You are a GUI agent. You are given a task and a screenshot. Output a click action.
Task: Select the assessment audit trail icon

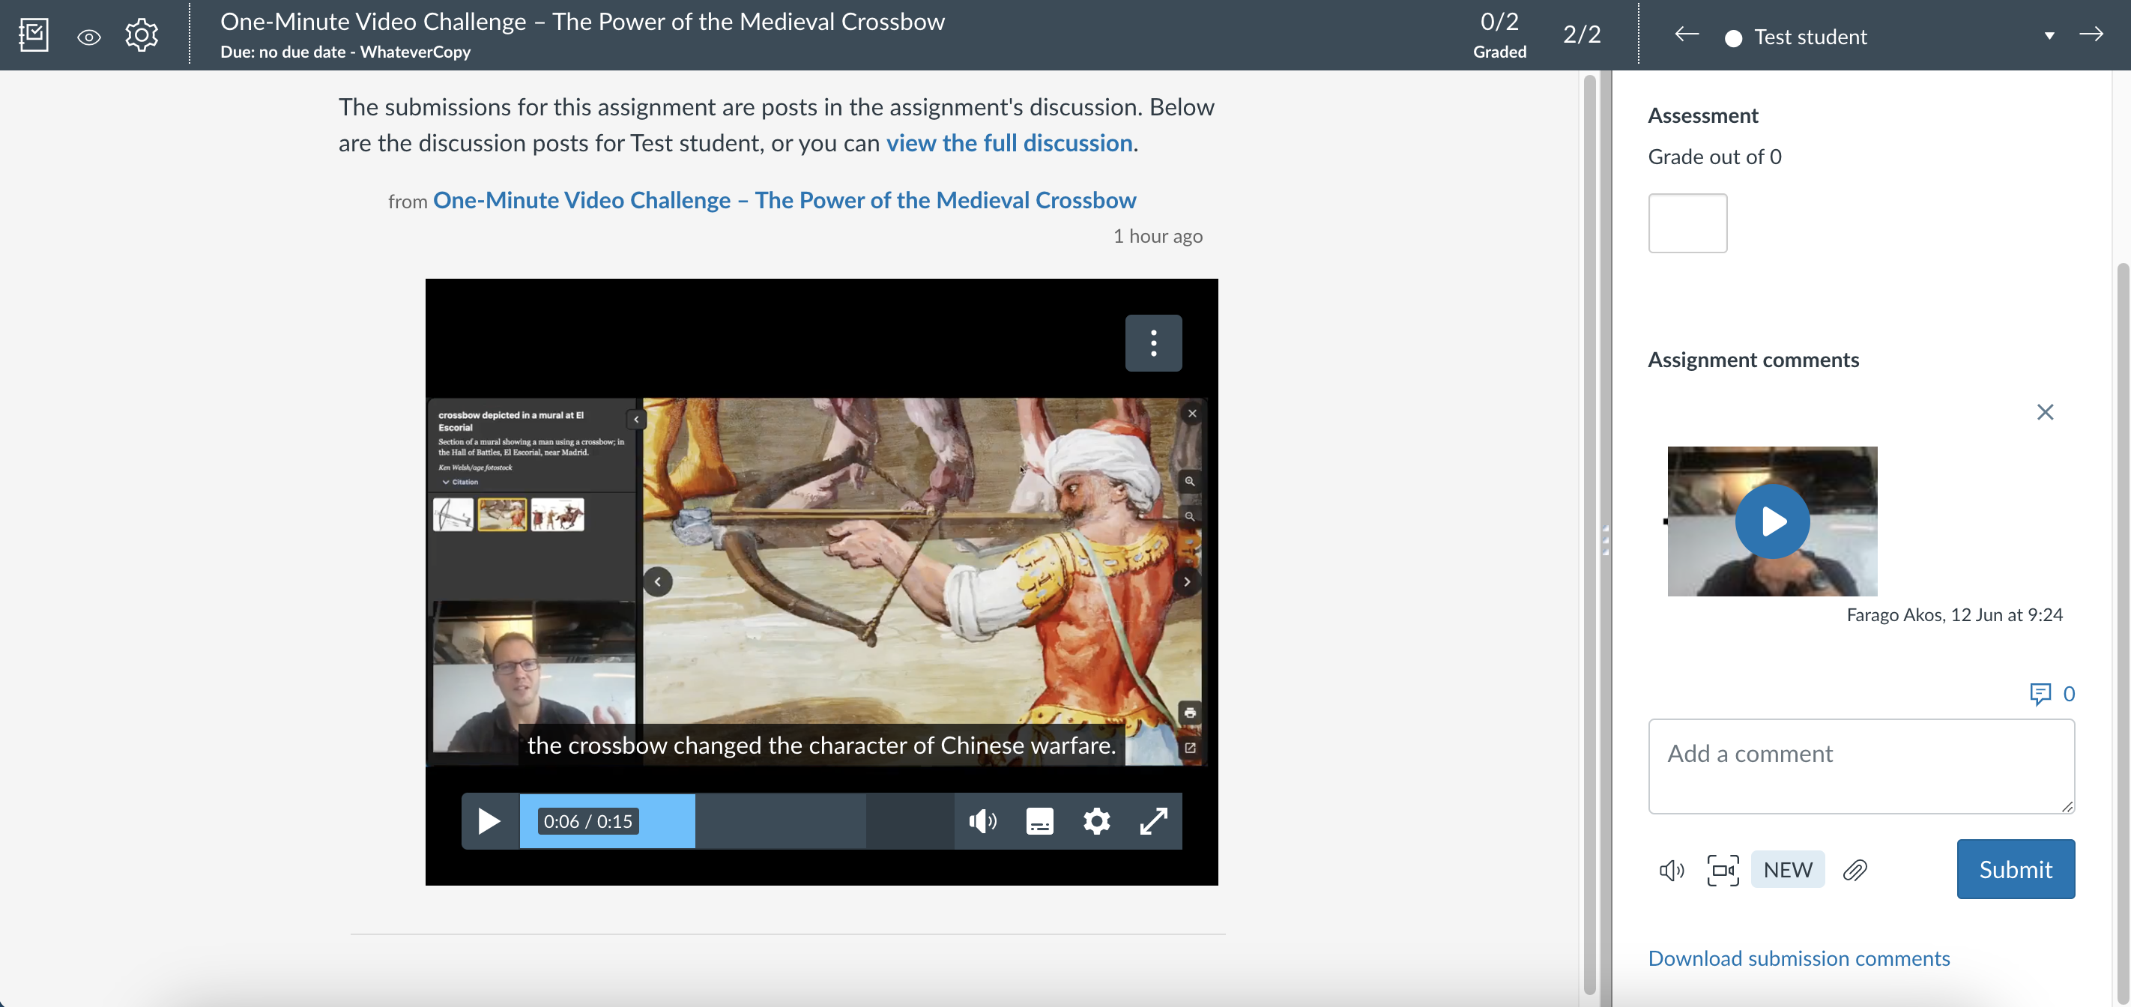point(33,34)
